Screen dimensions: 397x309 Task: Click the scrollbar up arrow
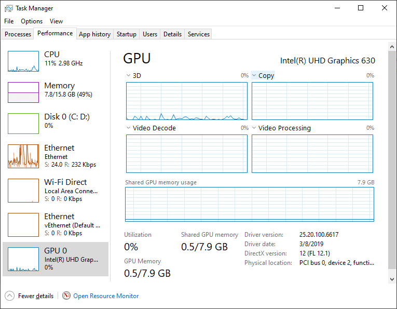coord(392,47)
